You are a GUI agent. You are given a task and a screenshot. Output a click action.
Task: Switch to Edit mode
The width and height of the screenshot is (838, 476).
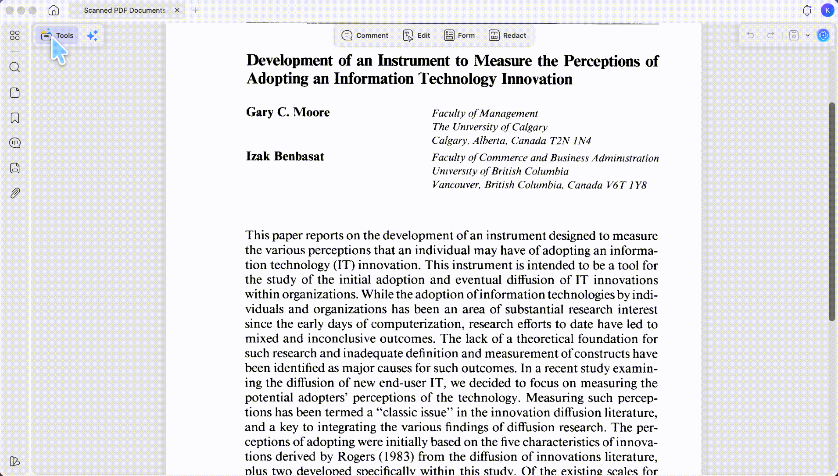416,36
